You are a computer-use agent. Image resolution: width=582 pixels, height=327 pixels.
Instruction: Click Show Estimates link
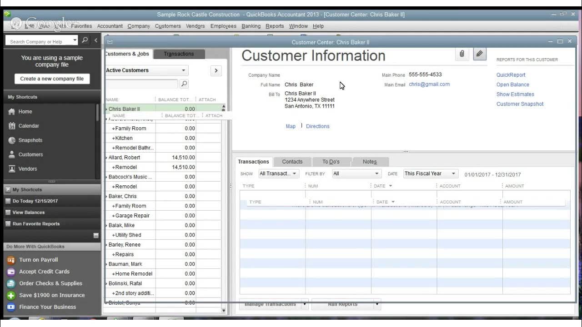[515, 94]
